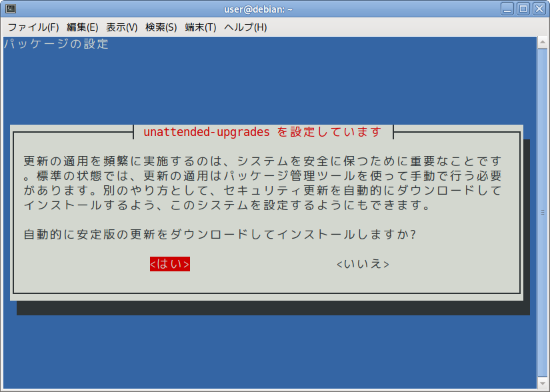Image resolution: width=550 pixels, height=392 pixels.
Task: Minimize the terminal window
Action: [507, 9]
